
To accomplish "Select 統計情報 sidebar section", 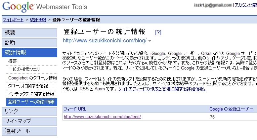I will (29, 53).
